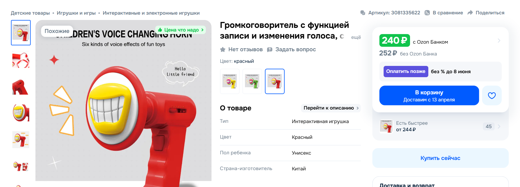Go to description via Перейти к описанию
The width and height of the screenshot is (520, 187).
click(331, 108)
